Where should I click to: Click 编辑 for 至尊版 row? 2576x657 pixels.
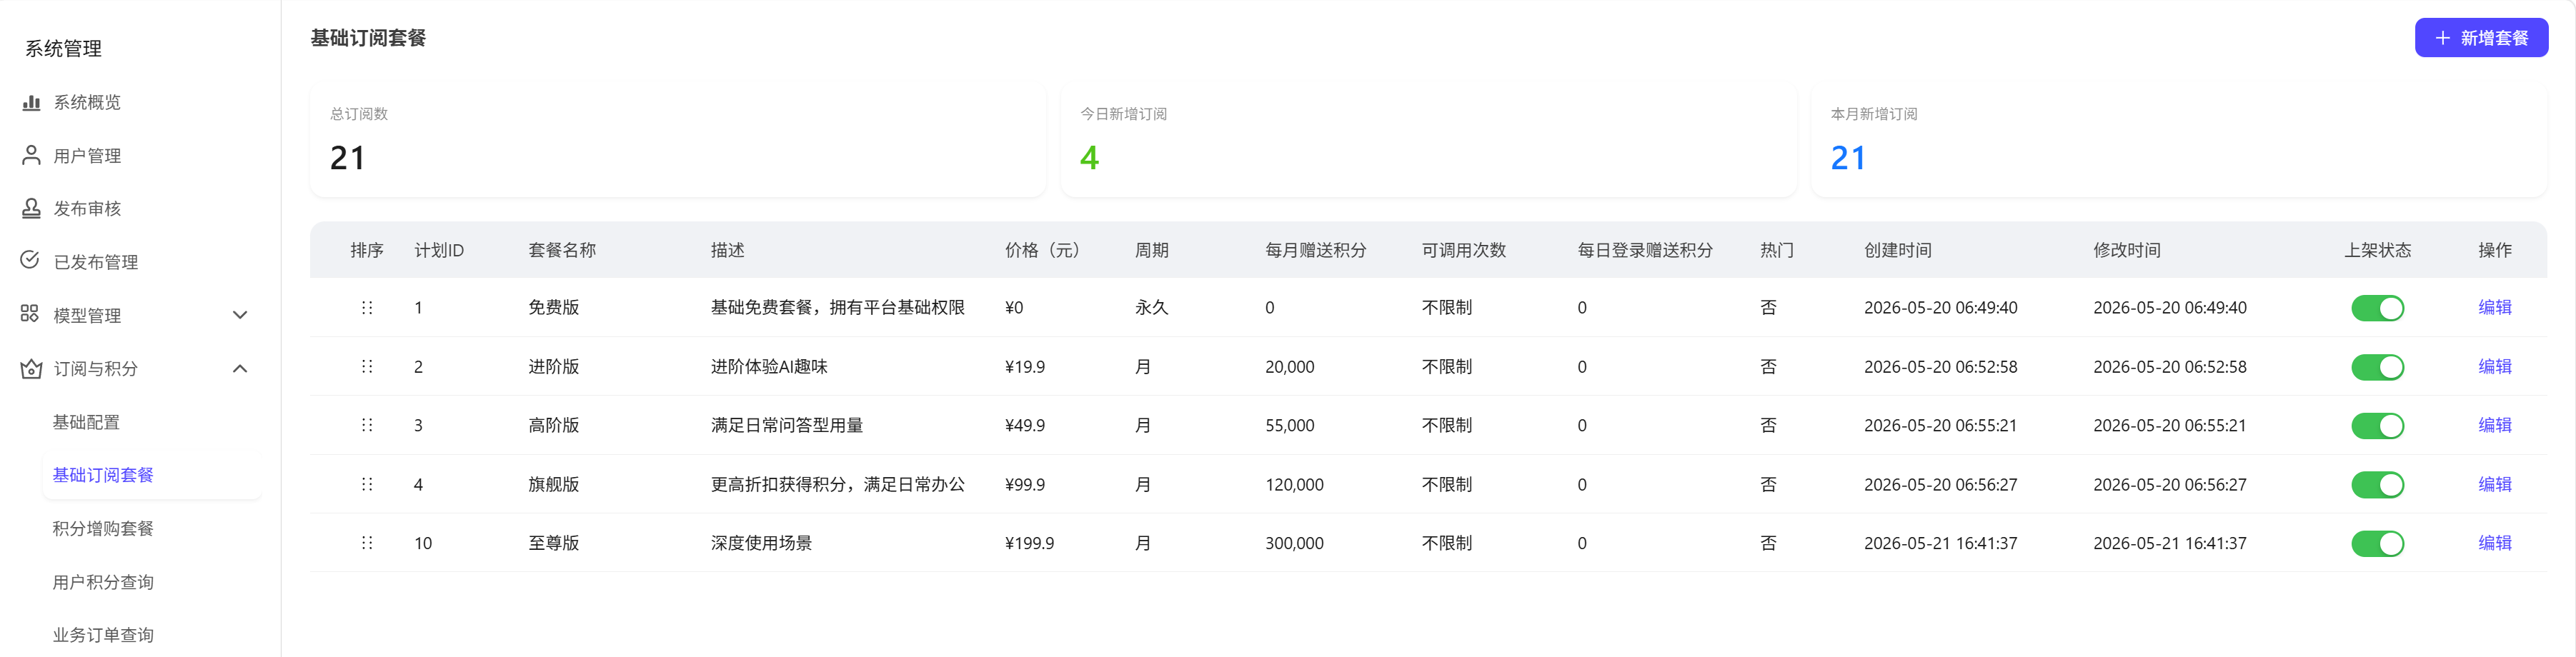pyautogui.click(x=2494, y=542)
